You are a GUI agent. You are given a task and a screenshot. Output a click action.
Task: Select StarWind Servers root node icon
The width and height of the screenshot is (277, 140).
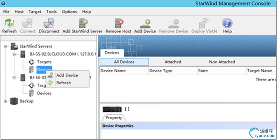(x=14, y=46)
